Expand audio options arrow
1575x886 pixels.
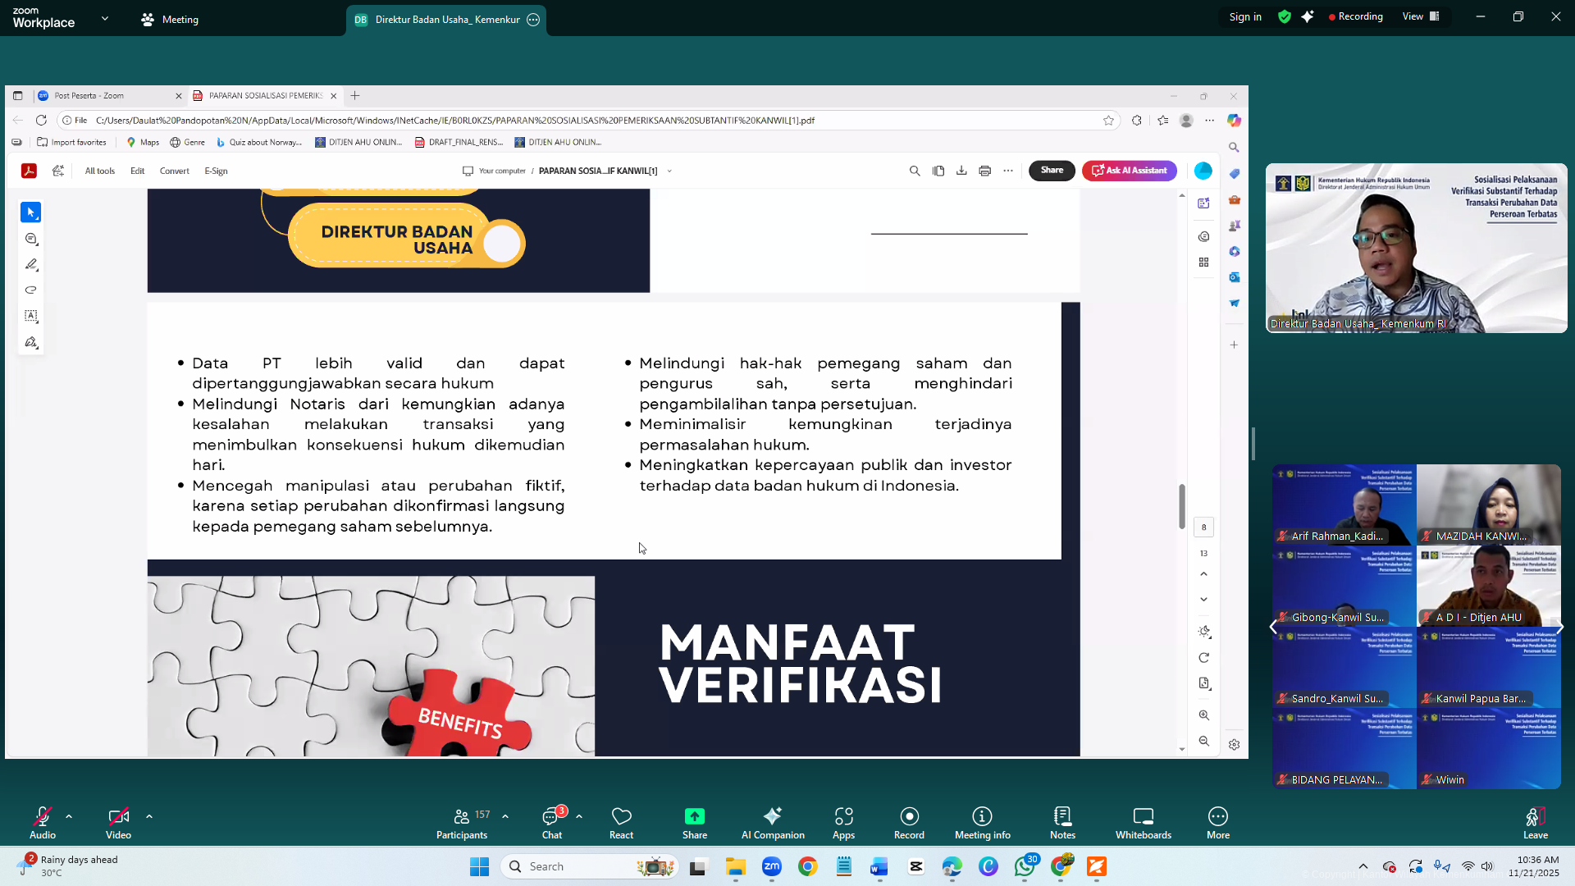(x=69, y=816)
